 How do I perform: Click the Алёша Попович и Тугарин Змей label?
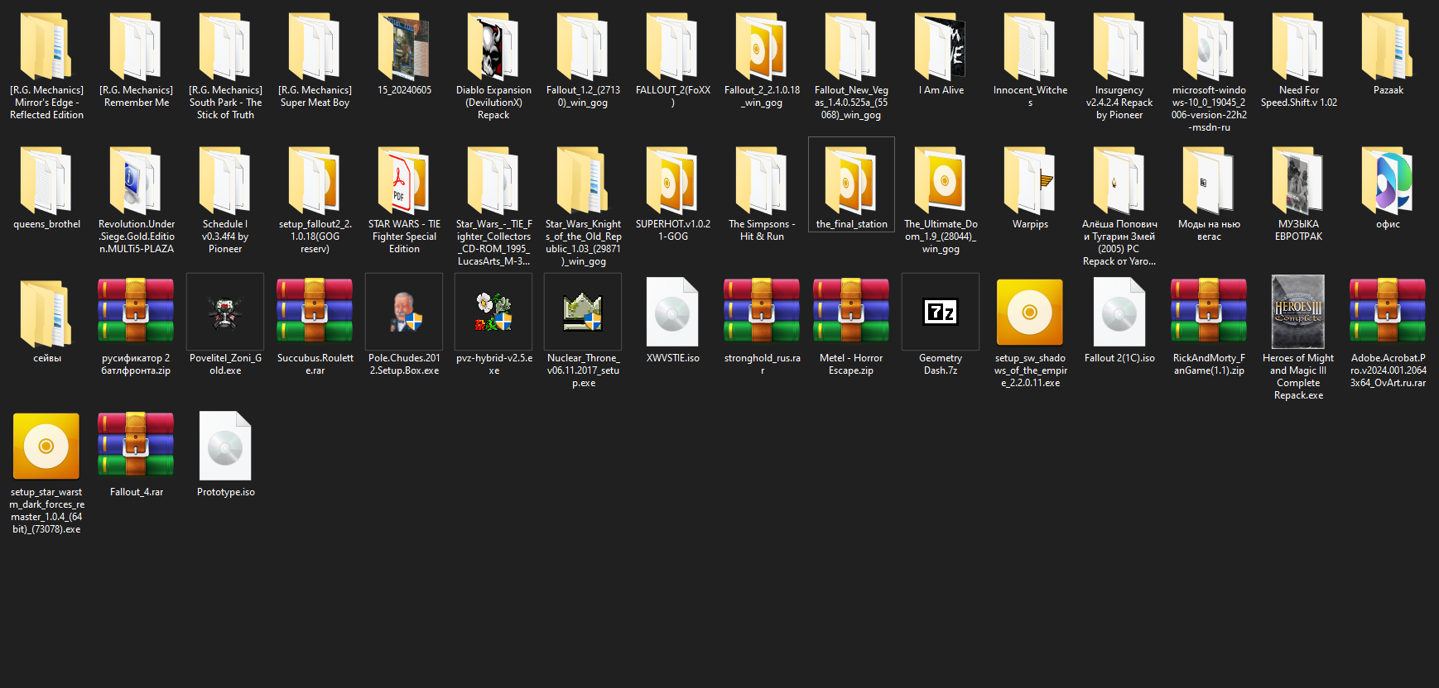click(1119, 242)
